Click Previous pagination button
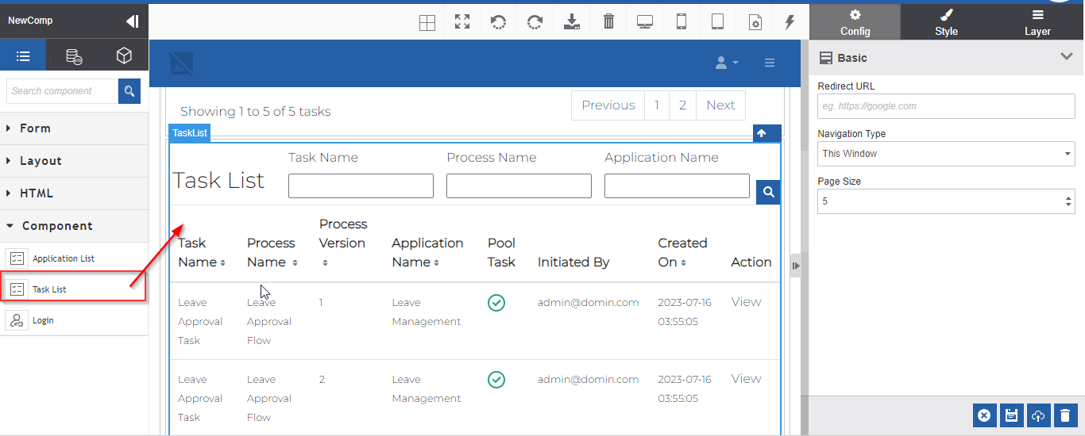 608,105
